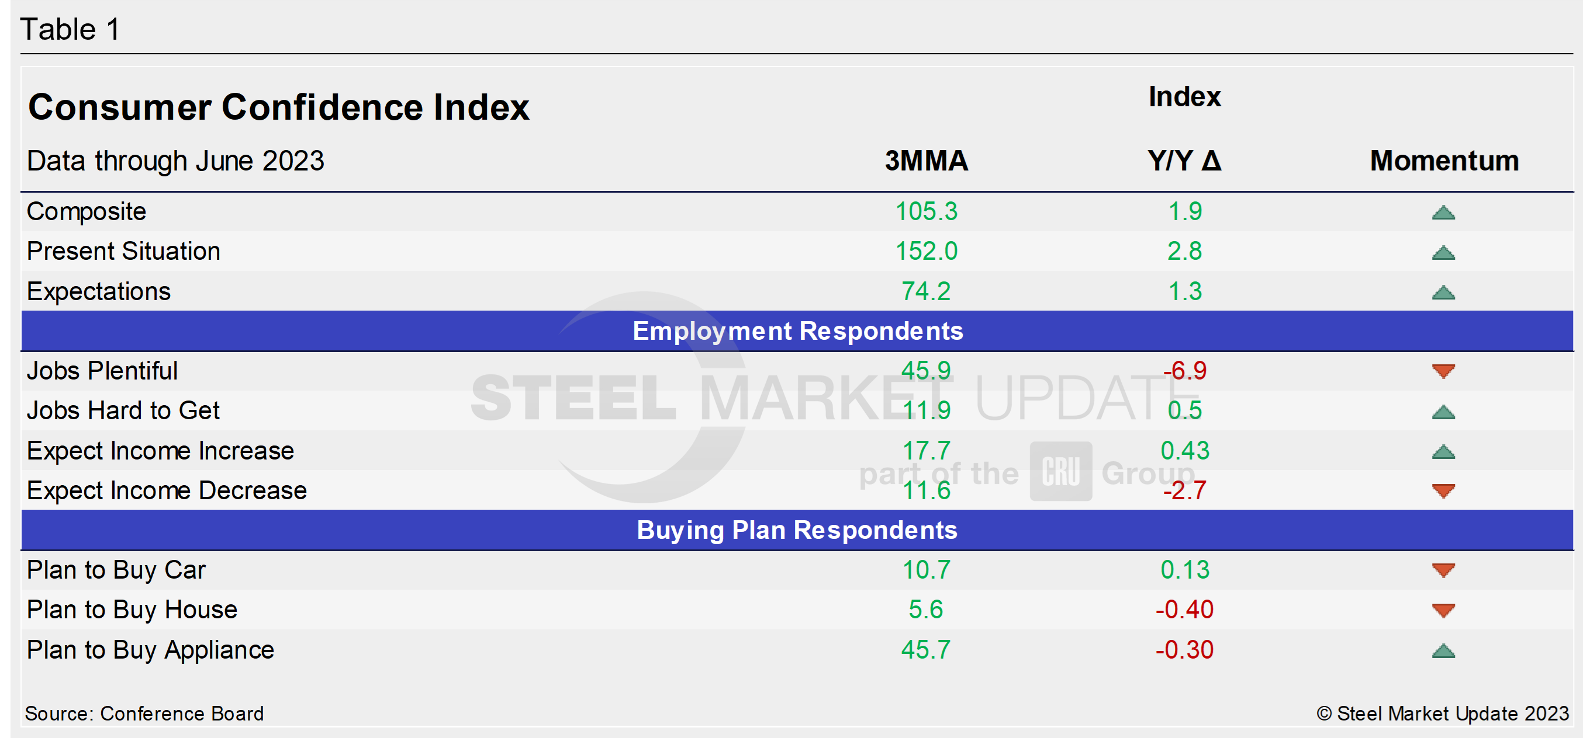Click the Expectations momentum up arrow
1583x738 pixels.
click(x=1443, y=293)
